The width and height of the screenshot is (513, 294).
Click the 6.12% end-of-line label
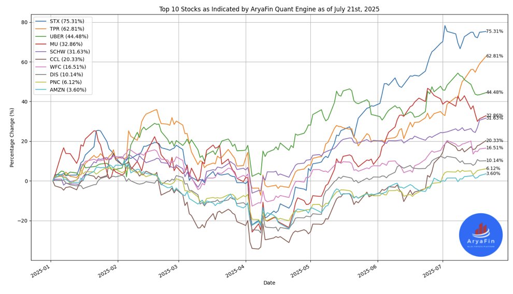click(x=493, y=168)
